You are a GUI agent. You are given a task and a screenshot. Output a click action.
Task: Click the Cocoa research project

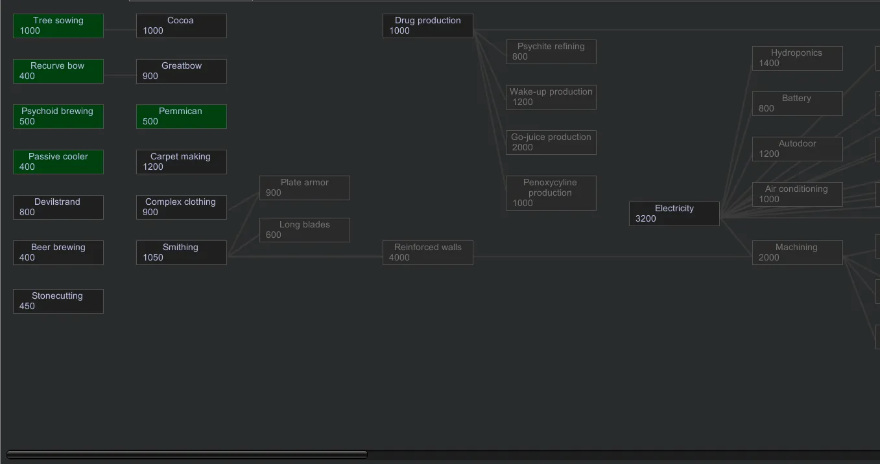(x=182, y=26)
